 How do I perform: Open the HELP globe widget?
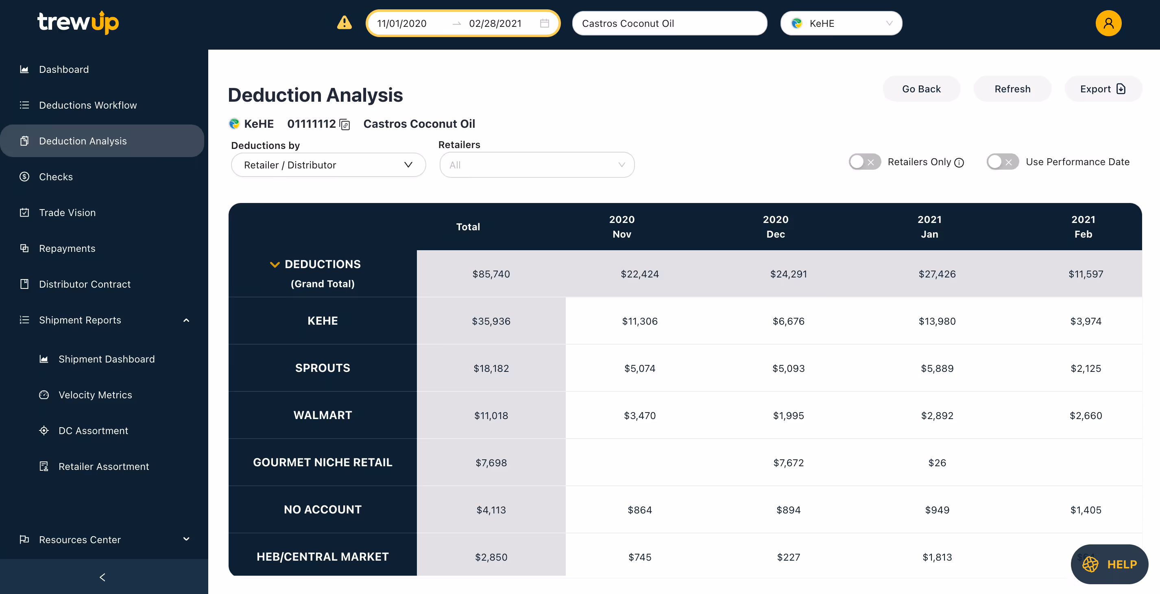[1110, 564]
